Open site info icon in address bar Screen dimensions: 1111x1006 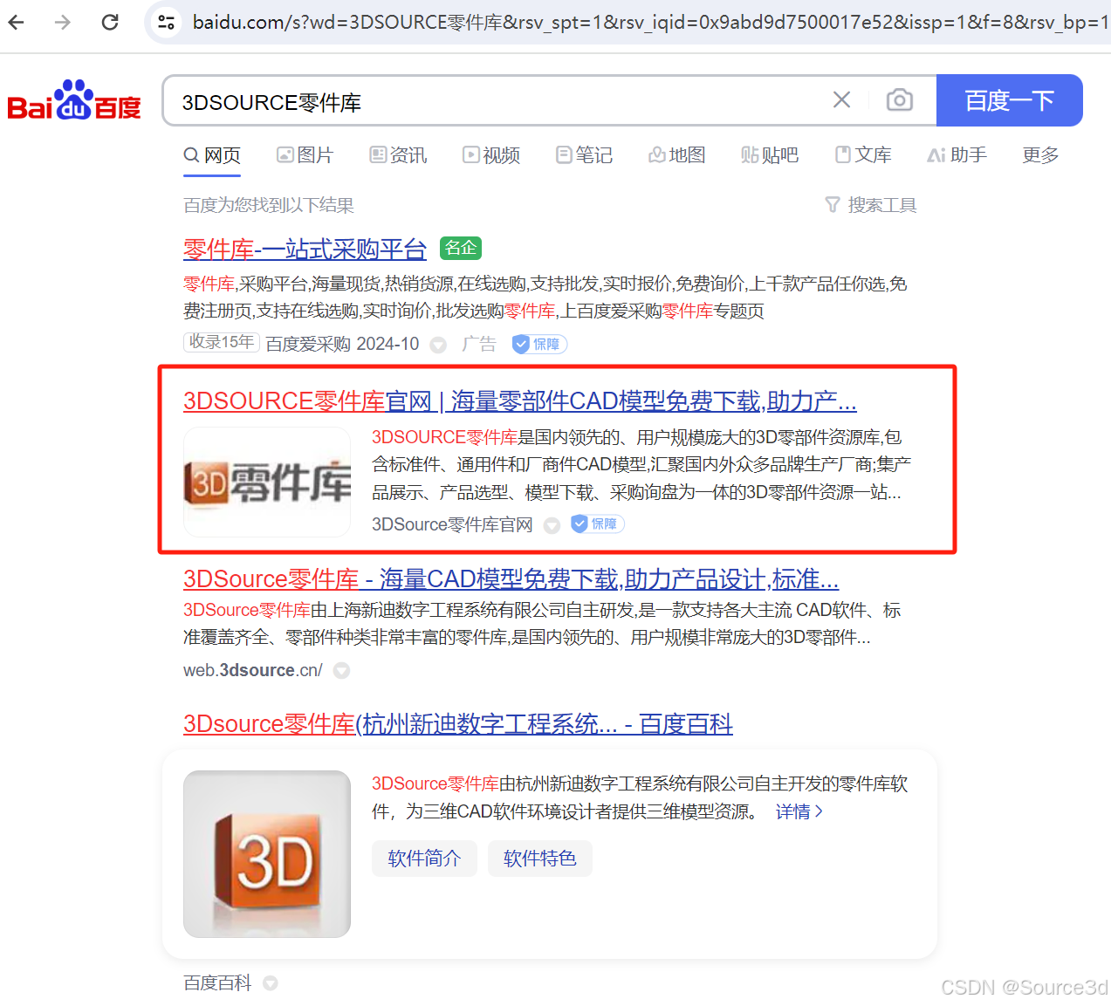[x=166, y=22]
